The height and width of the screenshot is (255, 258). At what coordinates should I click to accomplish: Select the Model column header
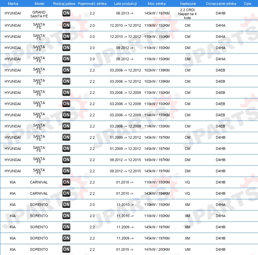click(x=39, y=4)
